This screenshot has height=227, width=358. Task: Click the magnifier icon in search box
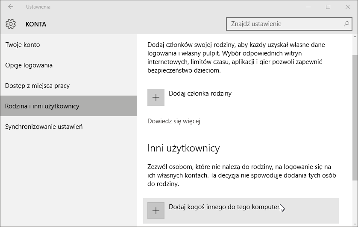(x=346, y=24)
